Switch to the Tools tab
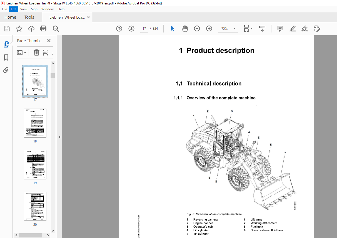The width and height of the screenshot is (337, 238). pos(29,17)
